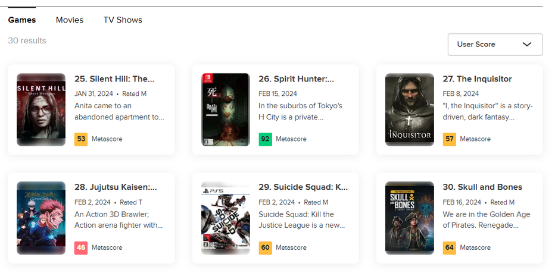Click the yellow 57 Metascore badge
558x273 pixels.
(450, 139)
